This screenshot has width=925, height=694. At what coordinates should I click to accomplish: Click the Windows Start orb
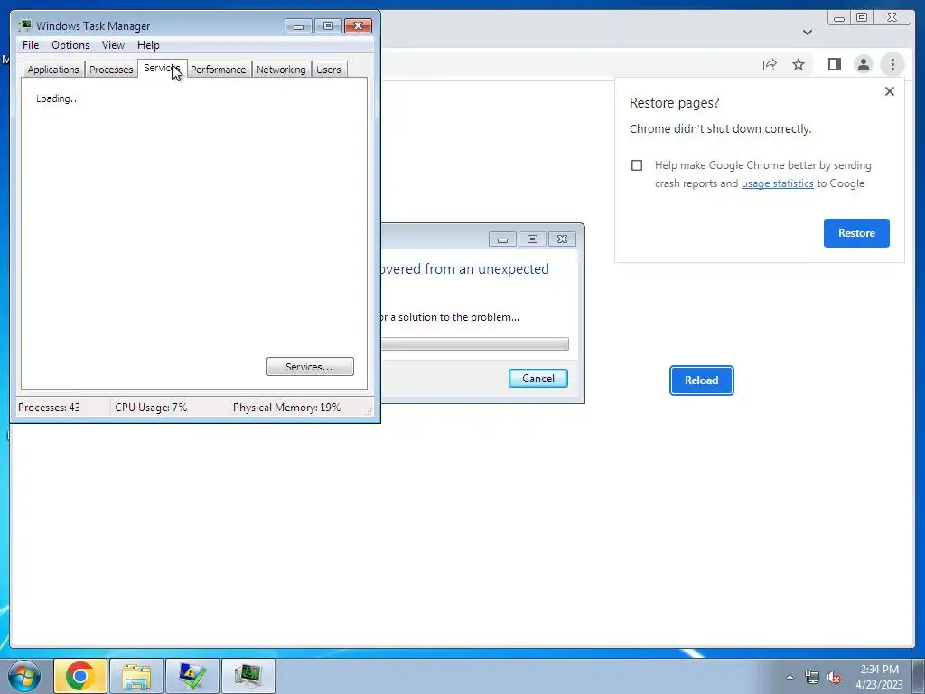coord(24,676)
